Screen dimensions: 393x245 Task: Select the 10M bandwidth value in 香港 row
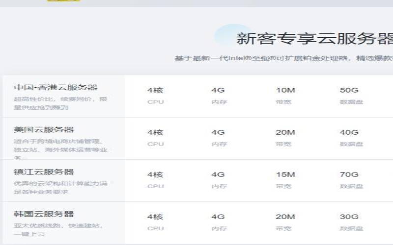click(x=285, y=90)
